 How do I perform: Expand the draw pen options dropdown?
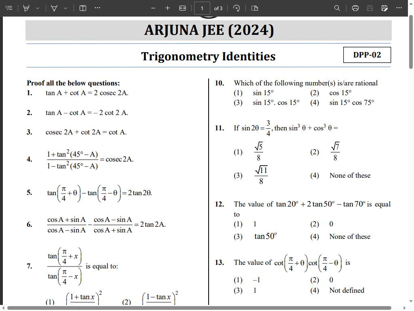pyautogui.click(x=66, y=8)
